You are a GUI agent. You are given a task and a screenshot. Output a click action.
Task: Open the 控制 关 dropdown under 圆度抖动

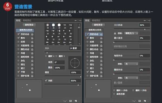(131, 78)
